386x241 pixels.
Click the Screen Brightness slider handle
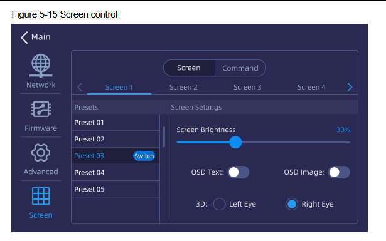(235, 142)
